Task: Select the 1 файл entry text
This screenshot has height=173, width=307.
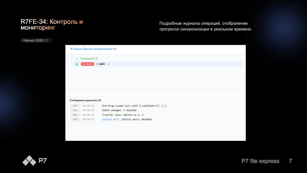Action: point(101,64)
